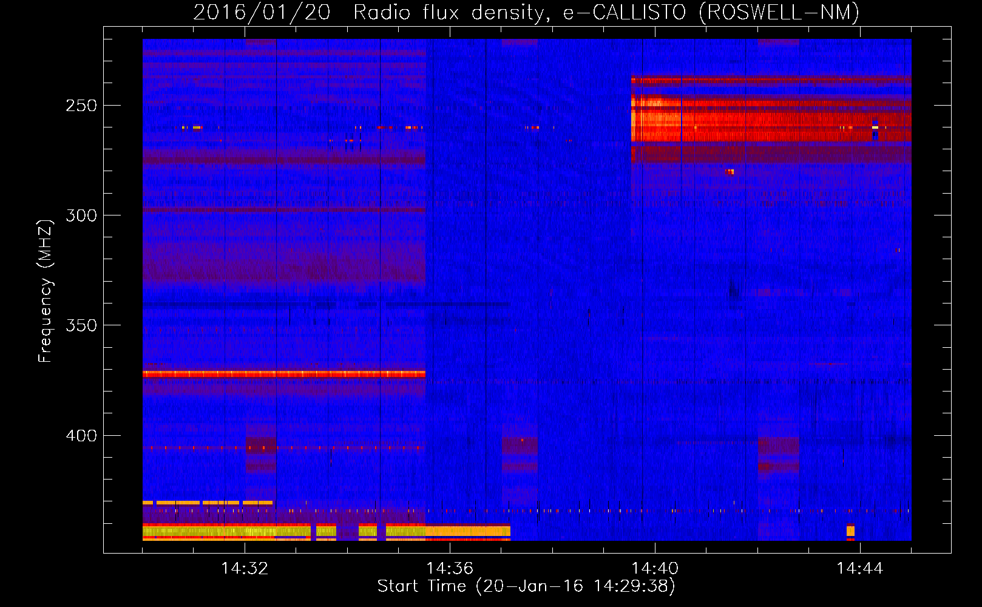Viewport: 982px width, 607px height.
Task: Click the yellow-orange band at the bottom of the spectrogram
Action: [327, 532]
